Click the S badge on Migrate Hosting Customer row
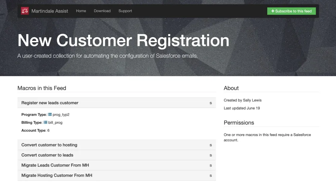336x190 pixels. coord(211,175)
